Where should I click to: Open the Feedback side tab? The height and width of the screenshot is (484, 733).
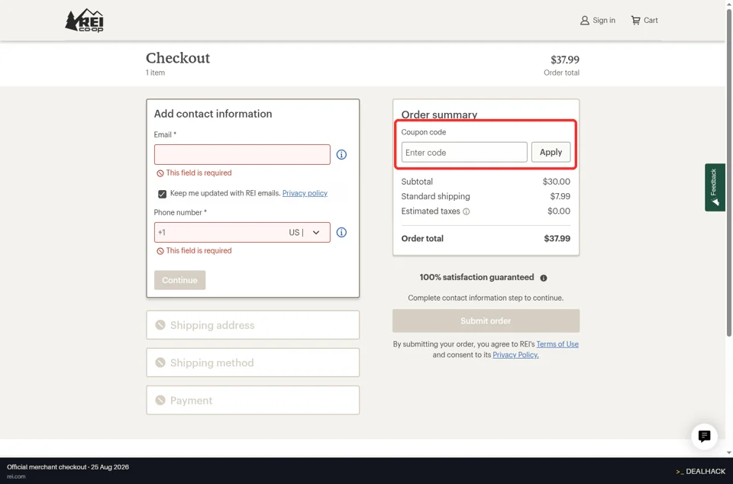(x=715, y=187)
